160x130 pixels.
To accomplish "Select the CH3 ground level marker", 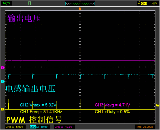I will click(2, 68).
